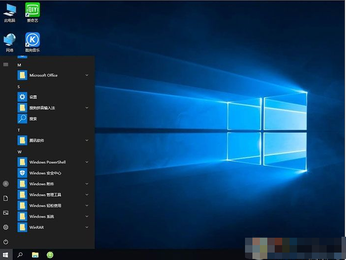Viewport: 346px width, 260px height.
Task: Open 设置 (Settings) from the app list
Action: [x=33, y=97]
